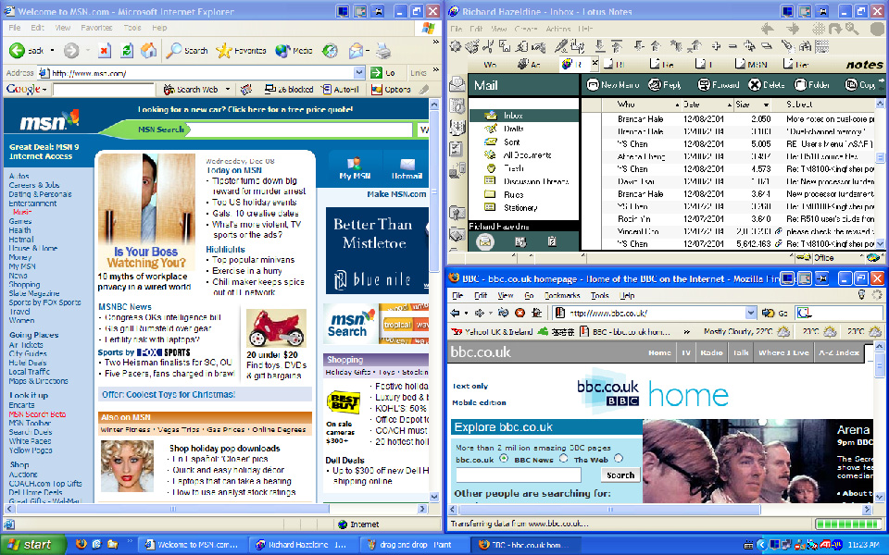The width and height of the screenshot is (889, 555).
Task: Click the Is Your Boss Watching You image
Action: pyautogui.click(x=146, y=211)
